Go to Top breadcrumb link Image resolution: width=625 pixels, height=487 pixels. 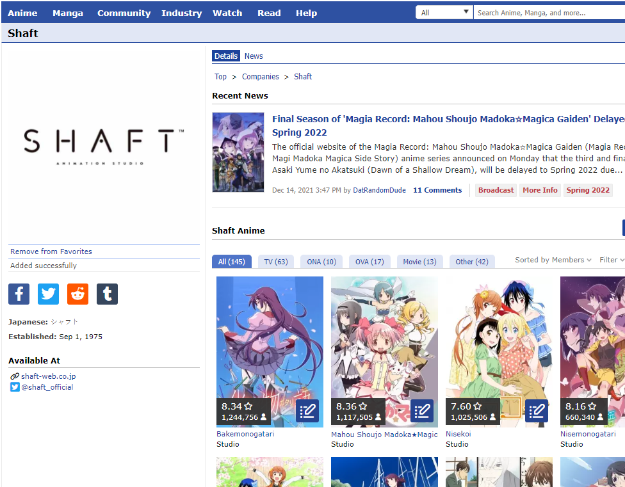click(x=220, y=76)
